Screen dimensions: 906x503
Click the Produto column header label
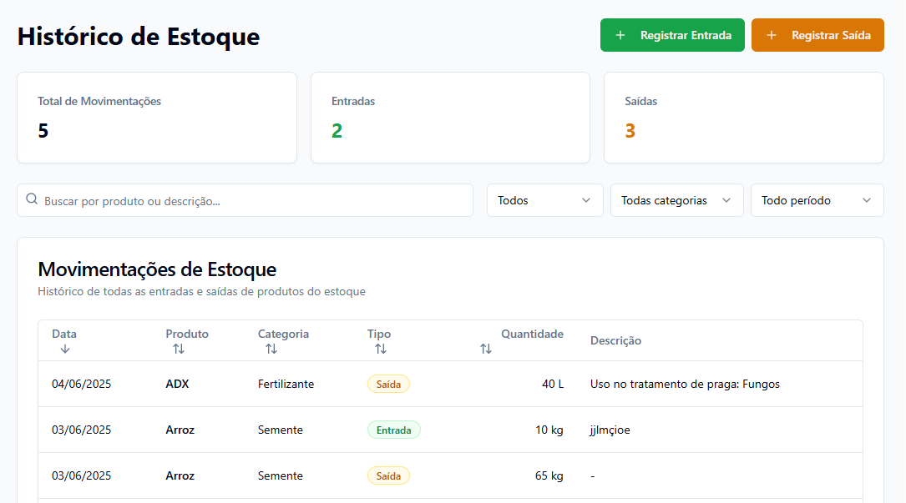(x=187, y=334)
